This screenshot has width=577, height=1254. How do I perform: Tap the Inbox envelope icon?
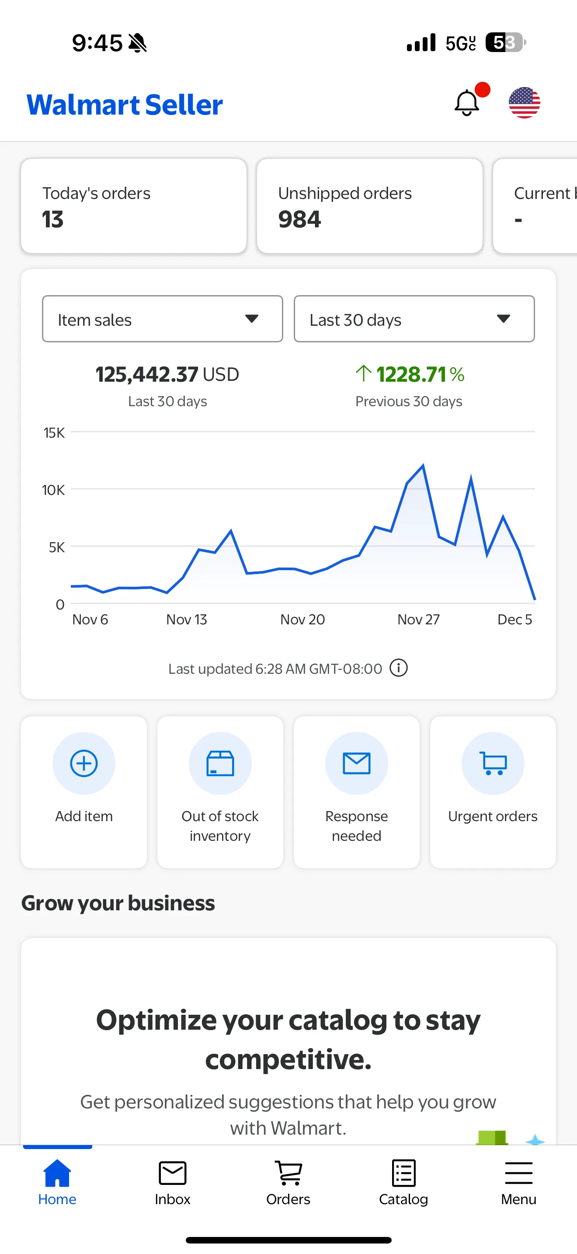(x=173, y=1173)
